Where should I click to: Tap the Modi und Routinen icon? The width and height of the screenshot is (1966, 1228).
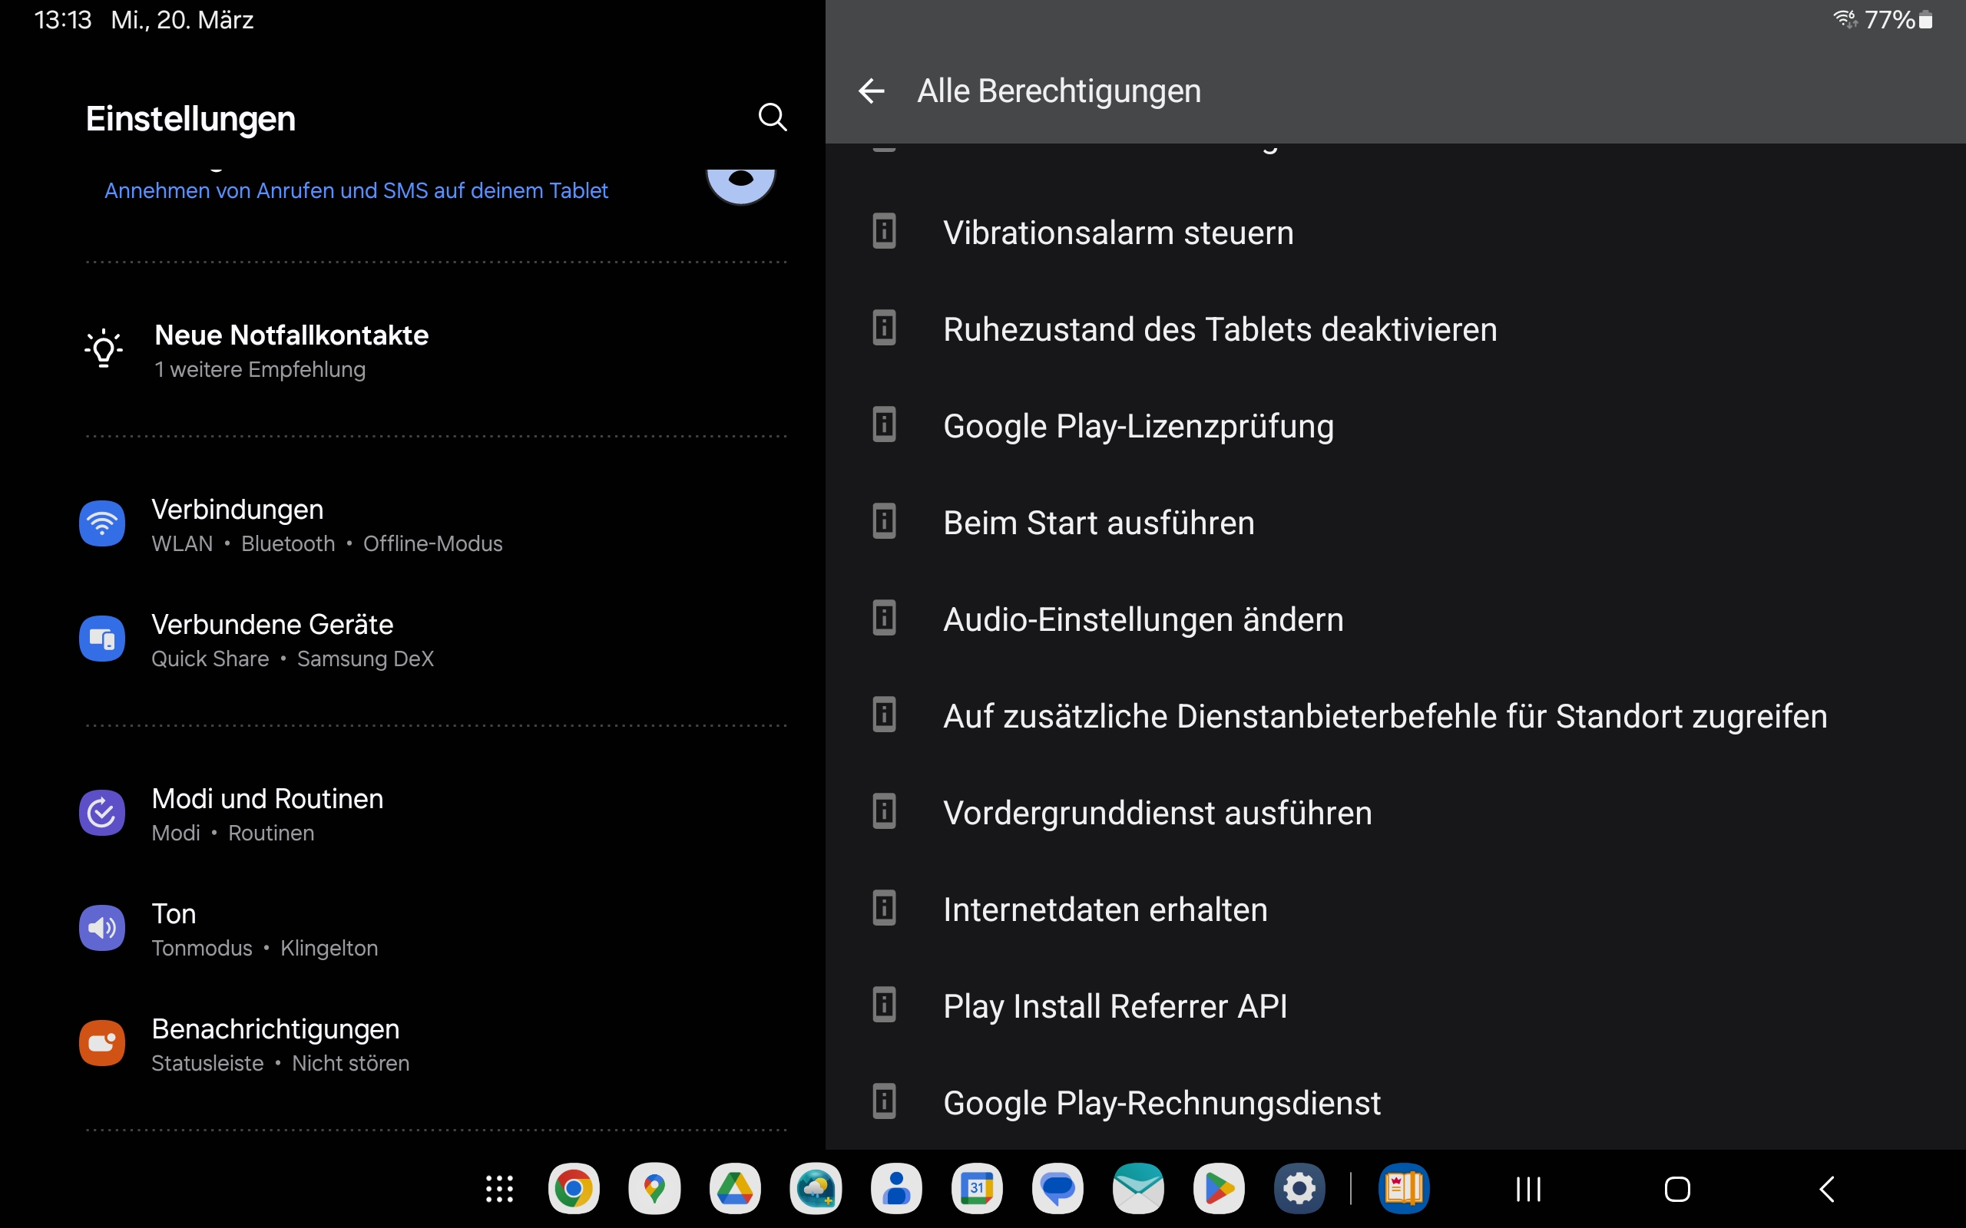tap(101, 813)
